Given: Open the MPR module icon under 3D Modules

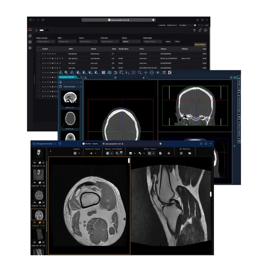Looking at the screenshot, I should click(x=190, y=153).
